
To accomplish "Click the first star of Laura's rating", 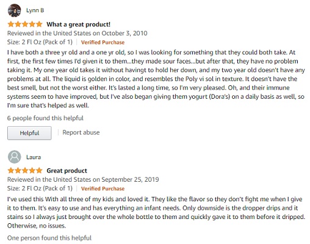I will 11,171.
